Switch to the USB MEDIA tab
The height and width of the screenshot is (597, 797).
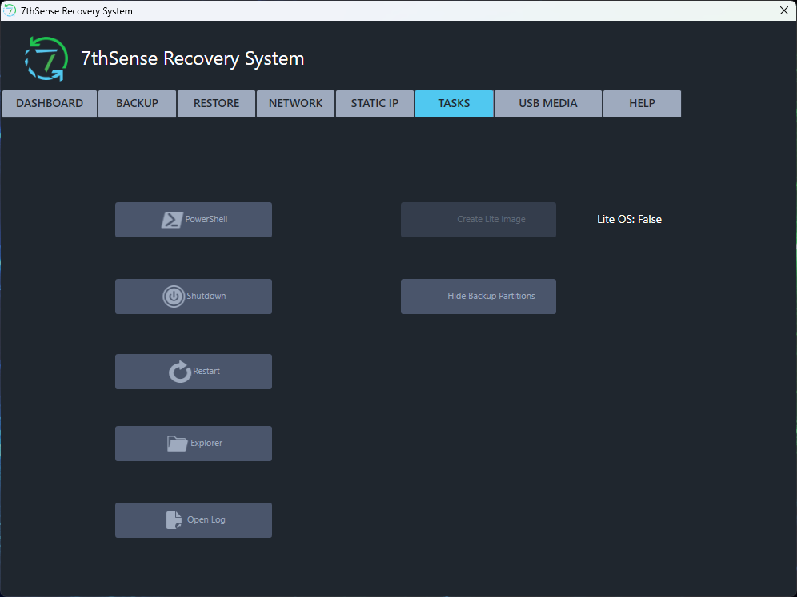click(x=548, y=104)
